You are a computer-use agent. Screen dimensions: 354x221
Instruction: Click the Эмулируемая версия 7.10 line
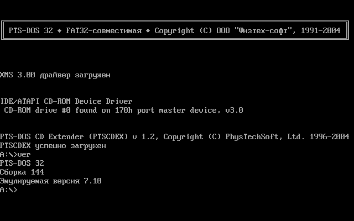coord(51,181)
